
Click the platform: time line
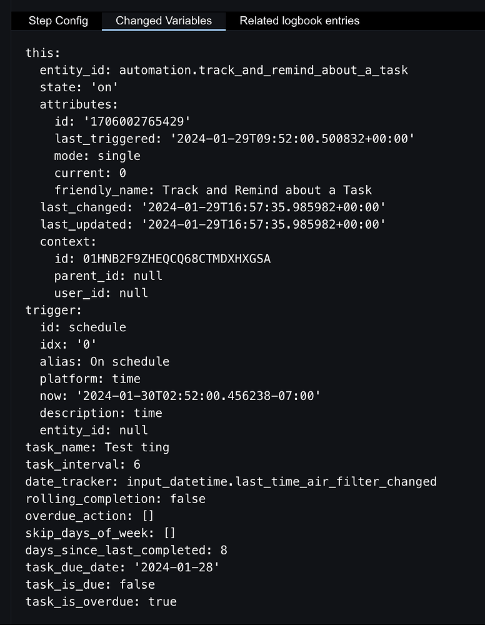click(90, 378)
